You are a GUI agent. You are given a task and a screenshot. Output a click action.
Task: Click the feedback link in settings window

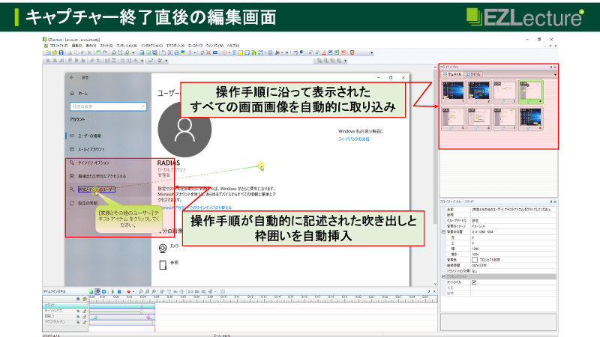pos(353,139)
